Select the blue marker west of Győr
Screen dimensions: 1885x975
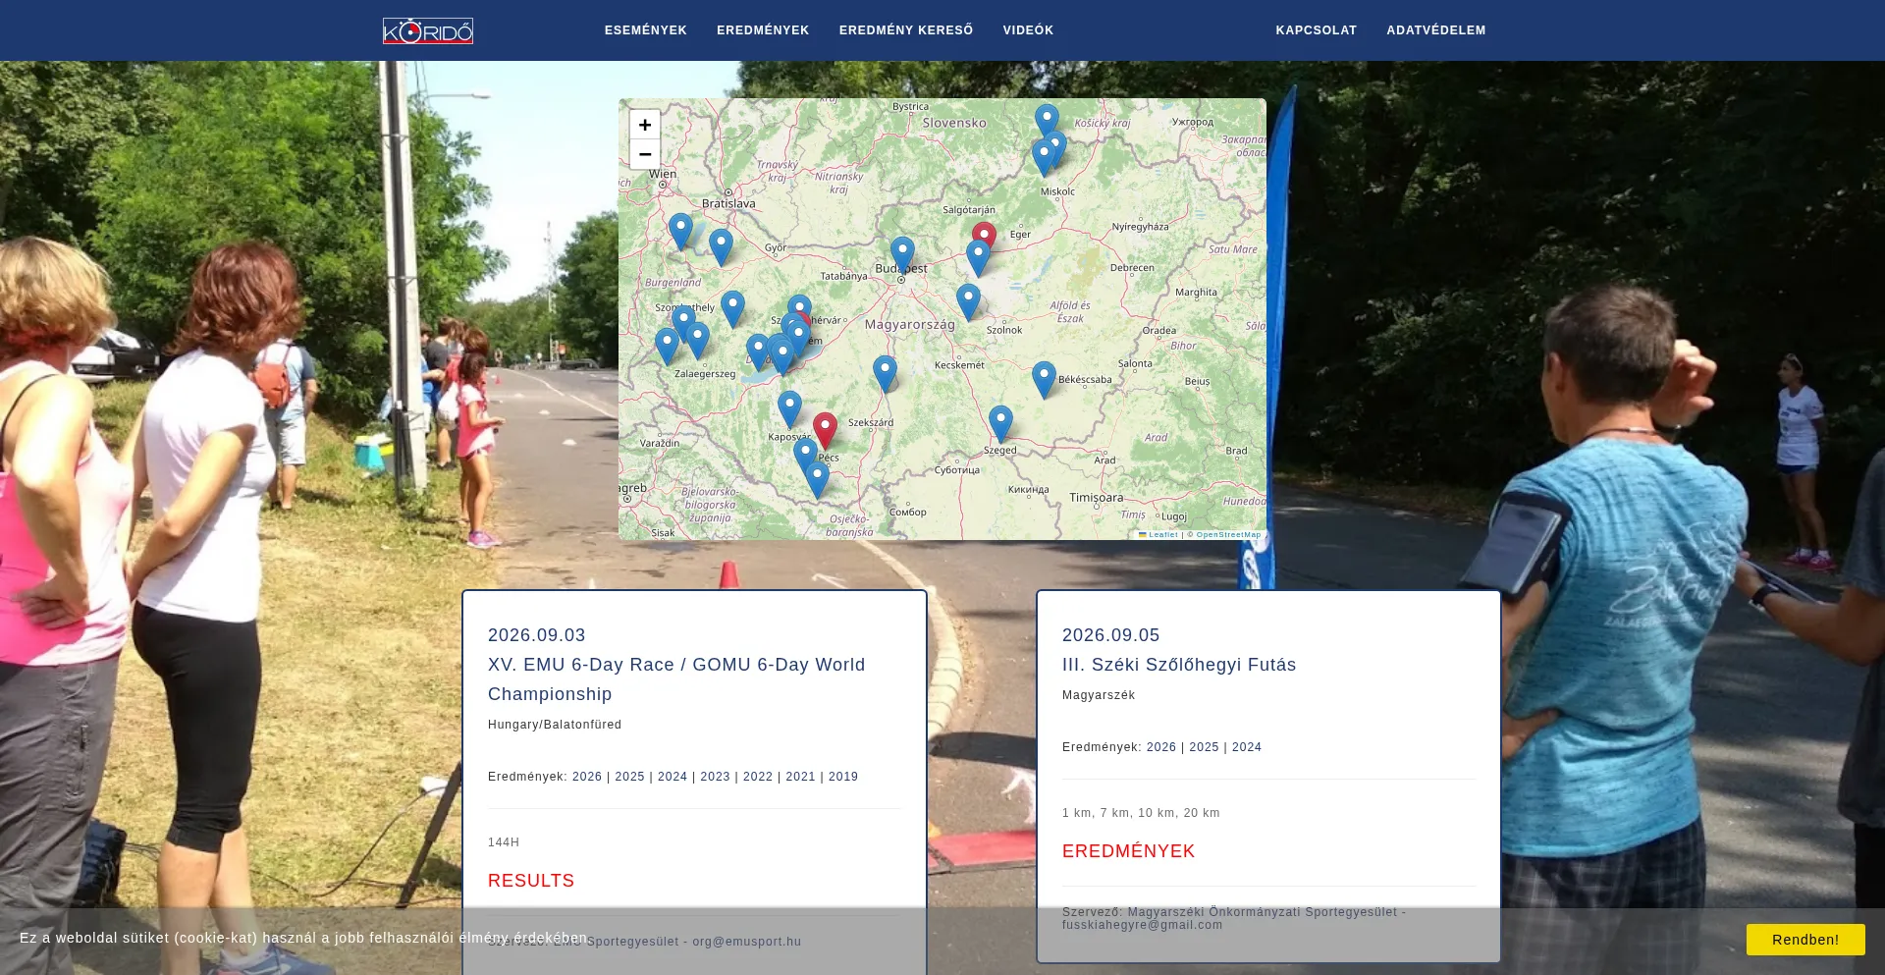coord(721,246)
